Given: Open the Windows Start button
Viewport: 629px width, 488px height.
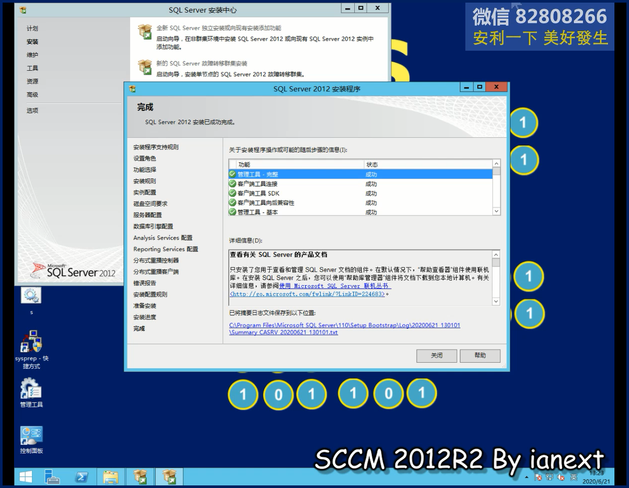Looking at the screenshot, I should (25, 477).
